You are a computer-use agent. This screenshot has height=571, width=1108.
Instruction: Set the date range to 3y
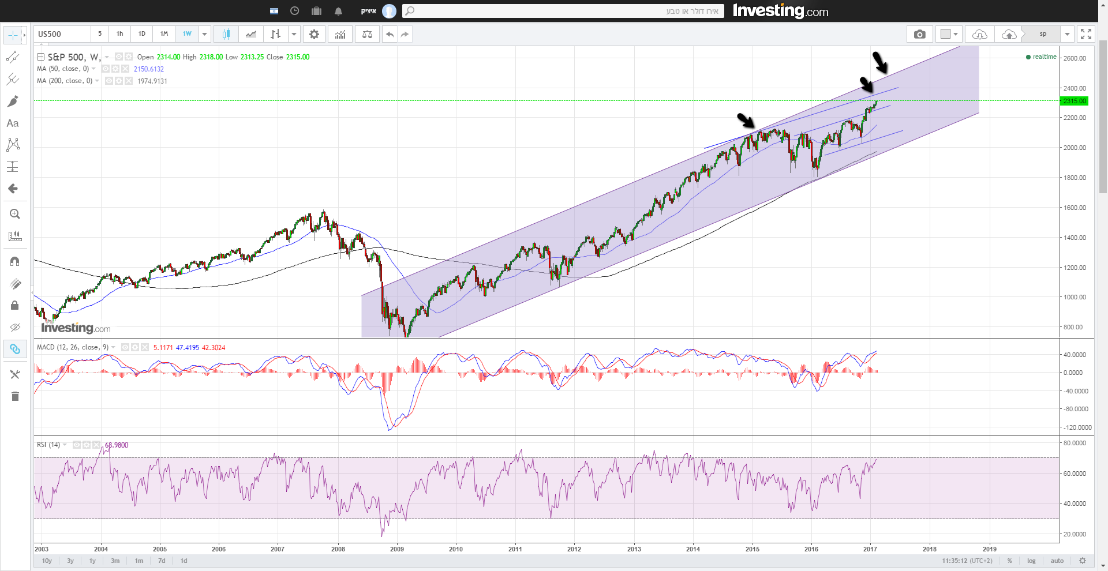70,561
